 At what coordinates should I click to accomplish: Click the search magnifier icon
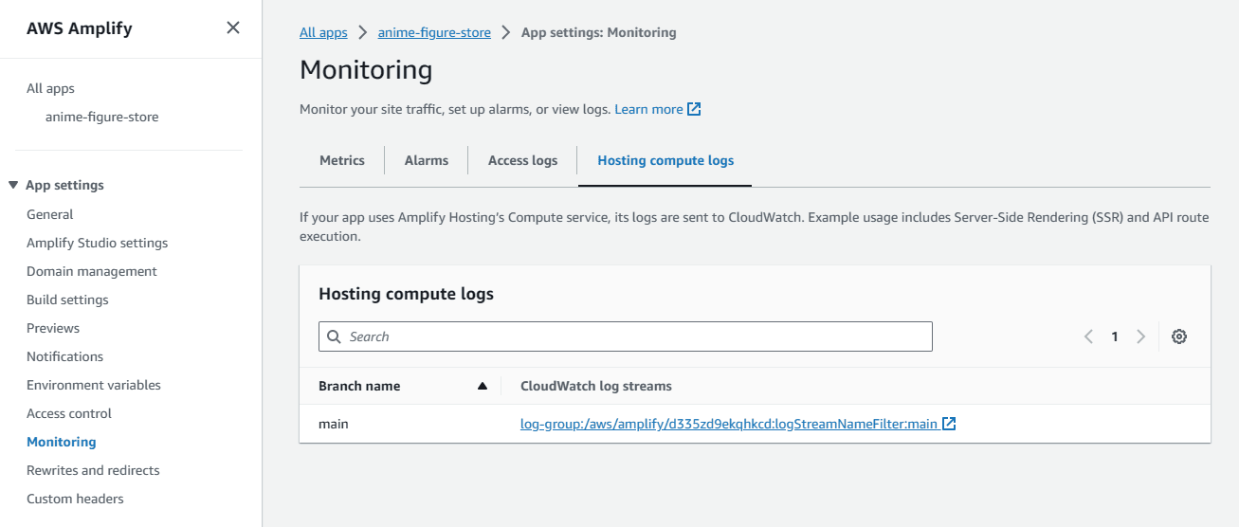click(x=334, y=336)
